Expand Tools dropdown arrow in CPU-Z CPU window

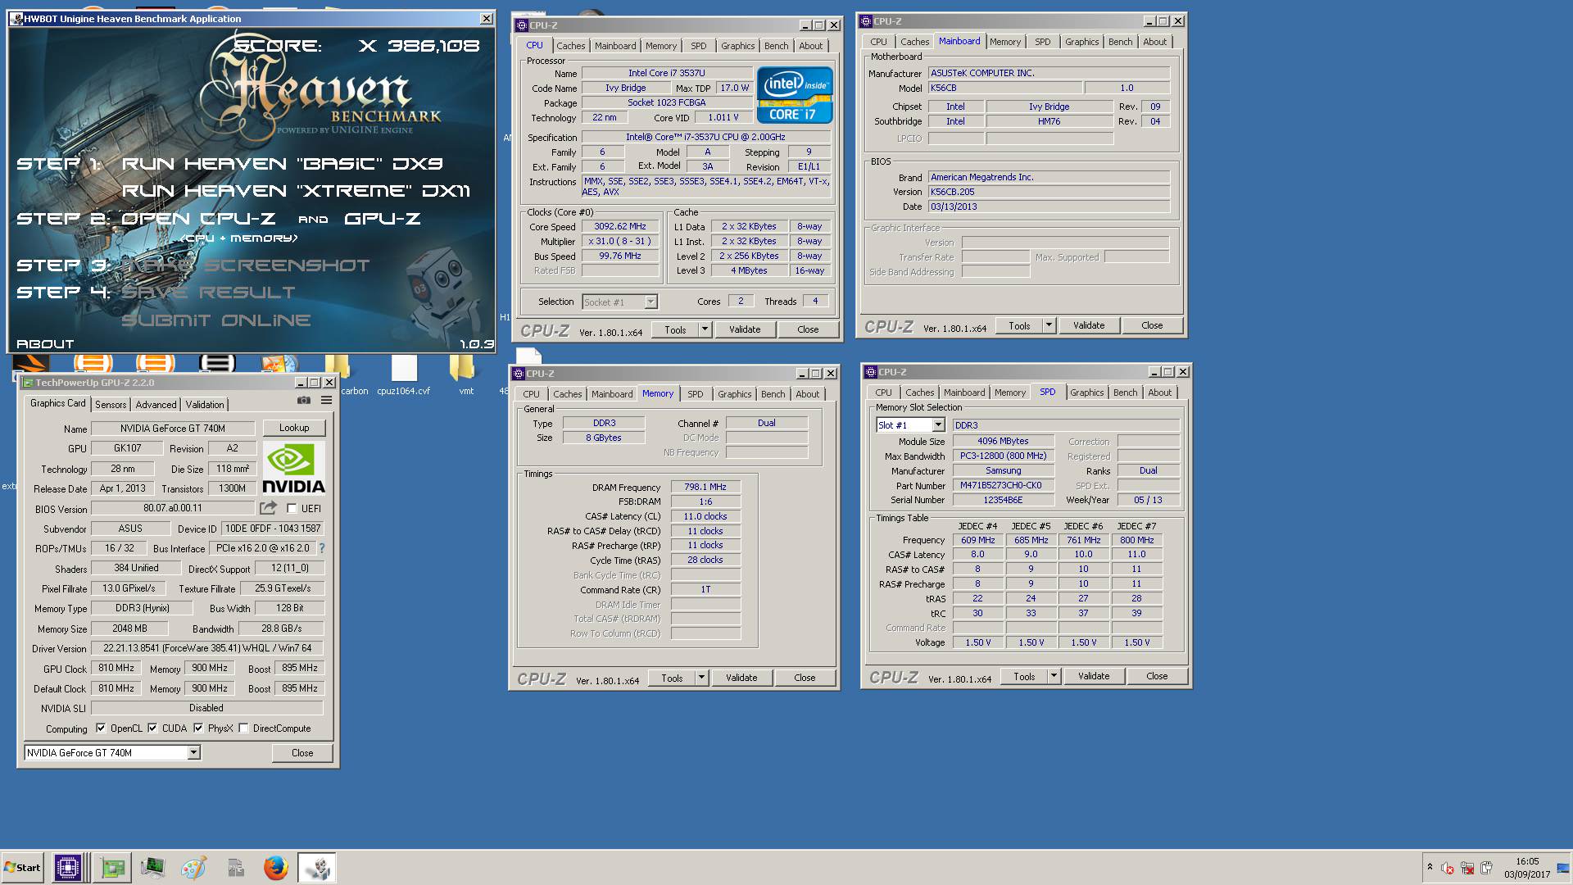point(705,329)
